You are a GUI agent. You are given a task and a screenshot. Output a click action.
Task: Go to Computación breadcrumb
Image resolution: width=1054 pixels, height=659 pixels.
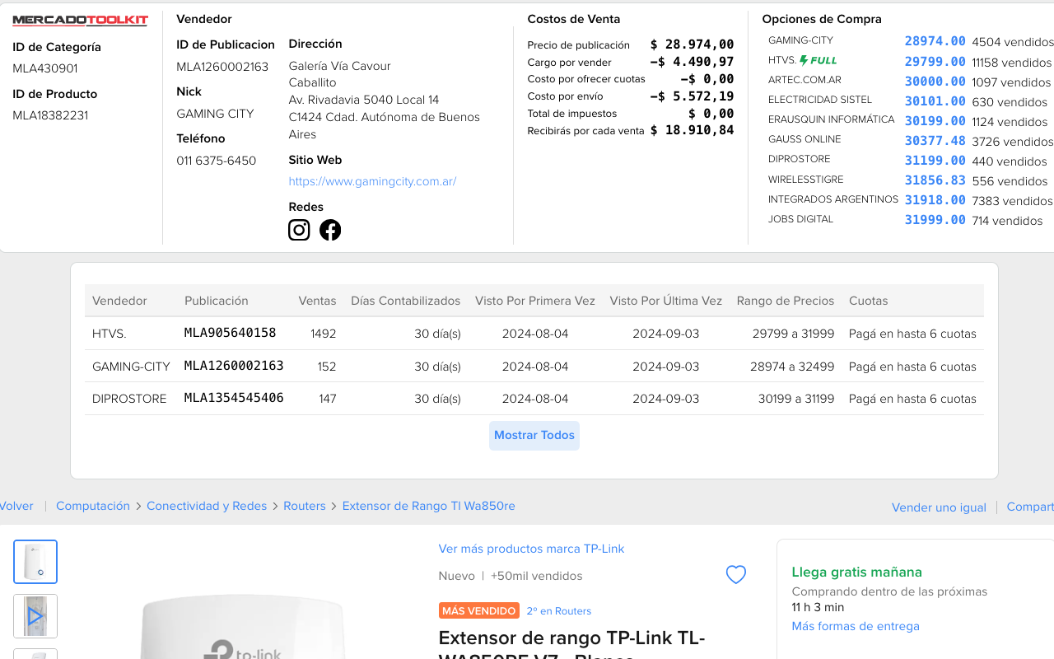(x=93, y=506)
